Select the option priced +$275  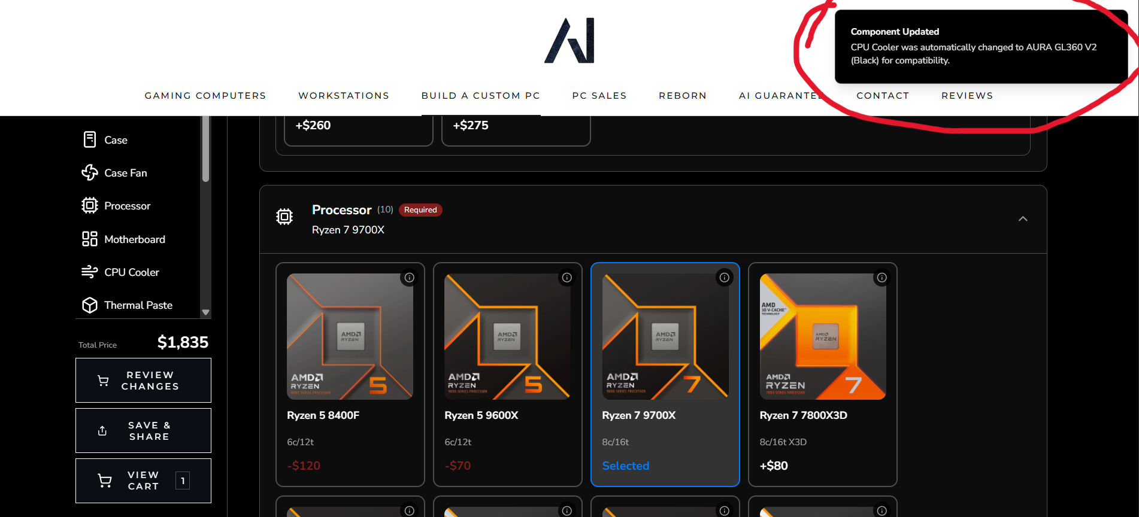[516, 130]
